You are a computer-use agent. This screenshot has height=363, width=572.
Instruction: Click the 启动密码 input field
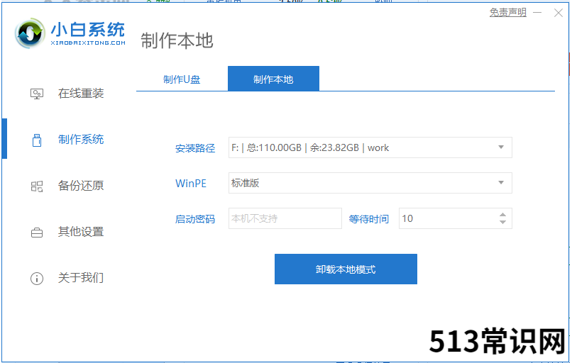[x=285, y=218]
